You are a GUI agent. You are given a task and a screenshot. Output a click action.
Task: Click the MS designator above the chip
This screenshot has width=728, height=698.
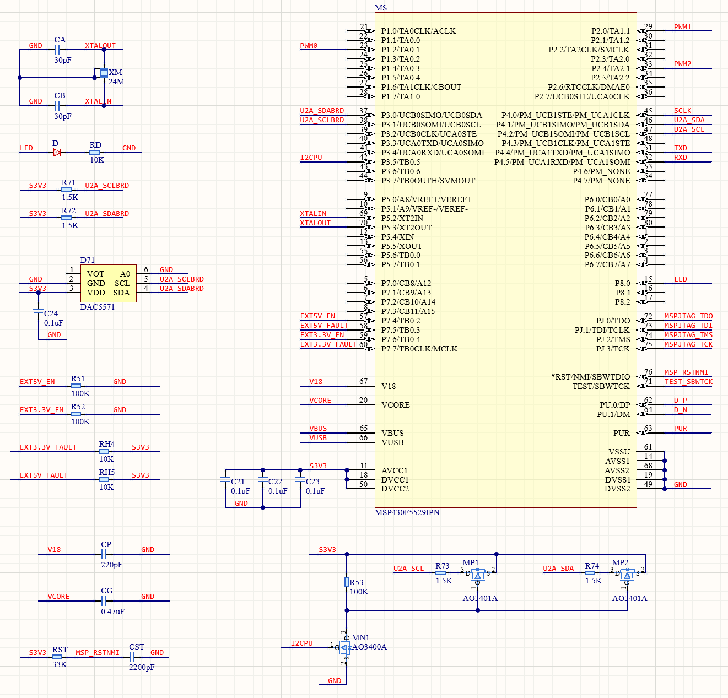(x=381, y=8)
